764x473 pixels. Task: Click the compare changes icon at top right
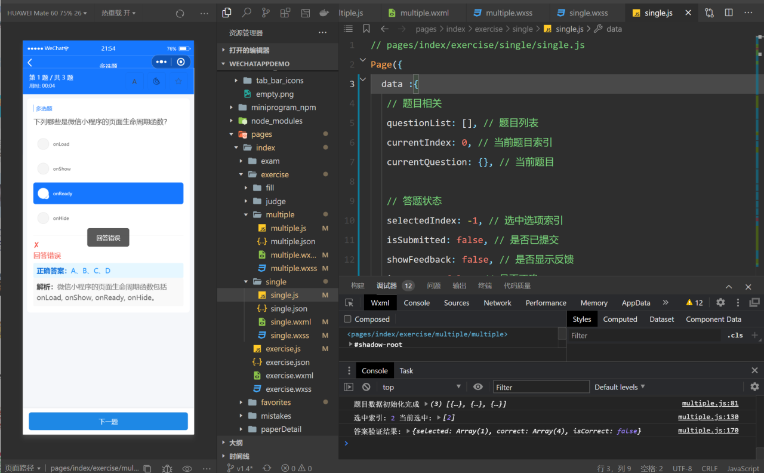709,13
